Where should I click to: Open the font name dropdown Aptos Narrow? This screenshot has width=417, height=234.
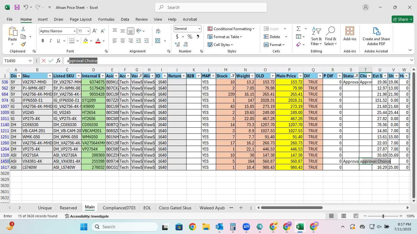[x=74, y=31]
